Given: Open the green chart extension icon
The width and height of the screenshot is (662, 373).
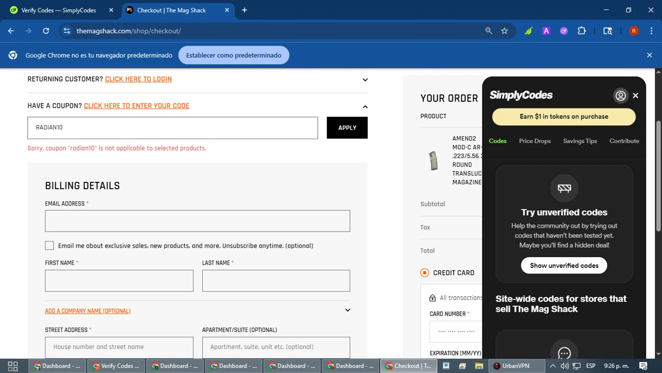Looking at the screenshot, I should [528, 31].
